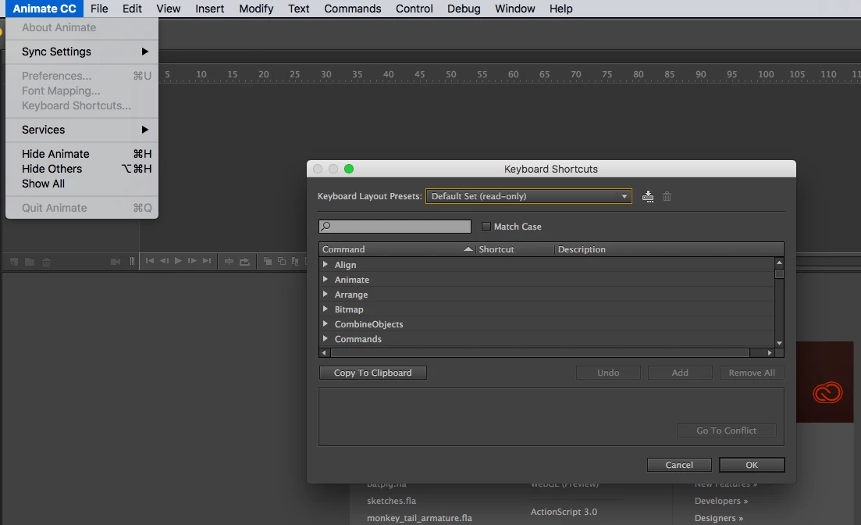Click the camera icon in timeline
861x525 pixels.
[116, 262]
